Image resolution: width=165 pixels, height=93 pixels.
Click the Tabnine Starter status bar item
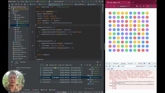[61, 92]
